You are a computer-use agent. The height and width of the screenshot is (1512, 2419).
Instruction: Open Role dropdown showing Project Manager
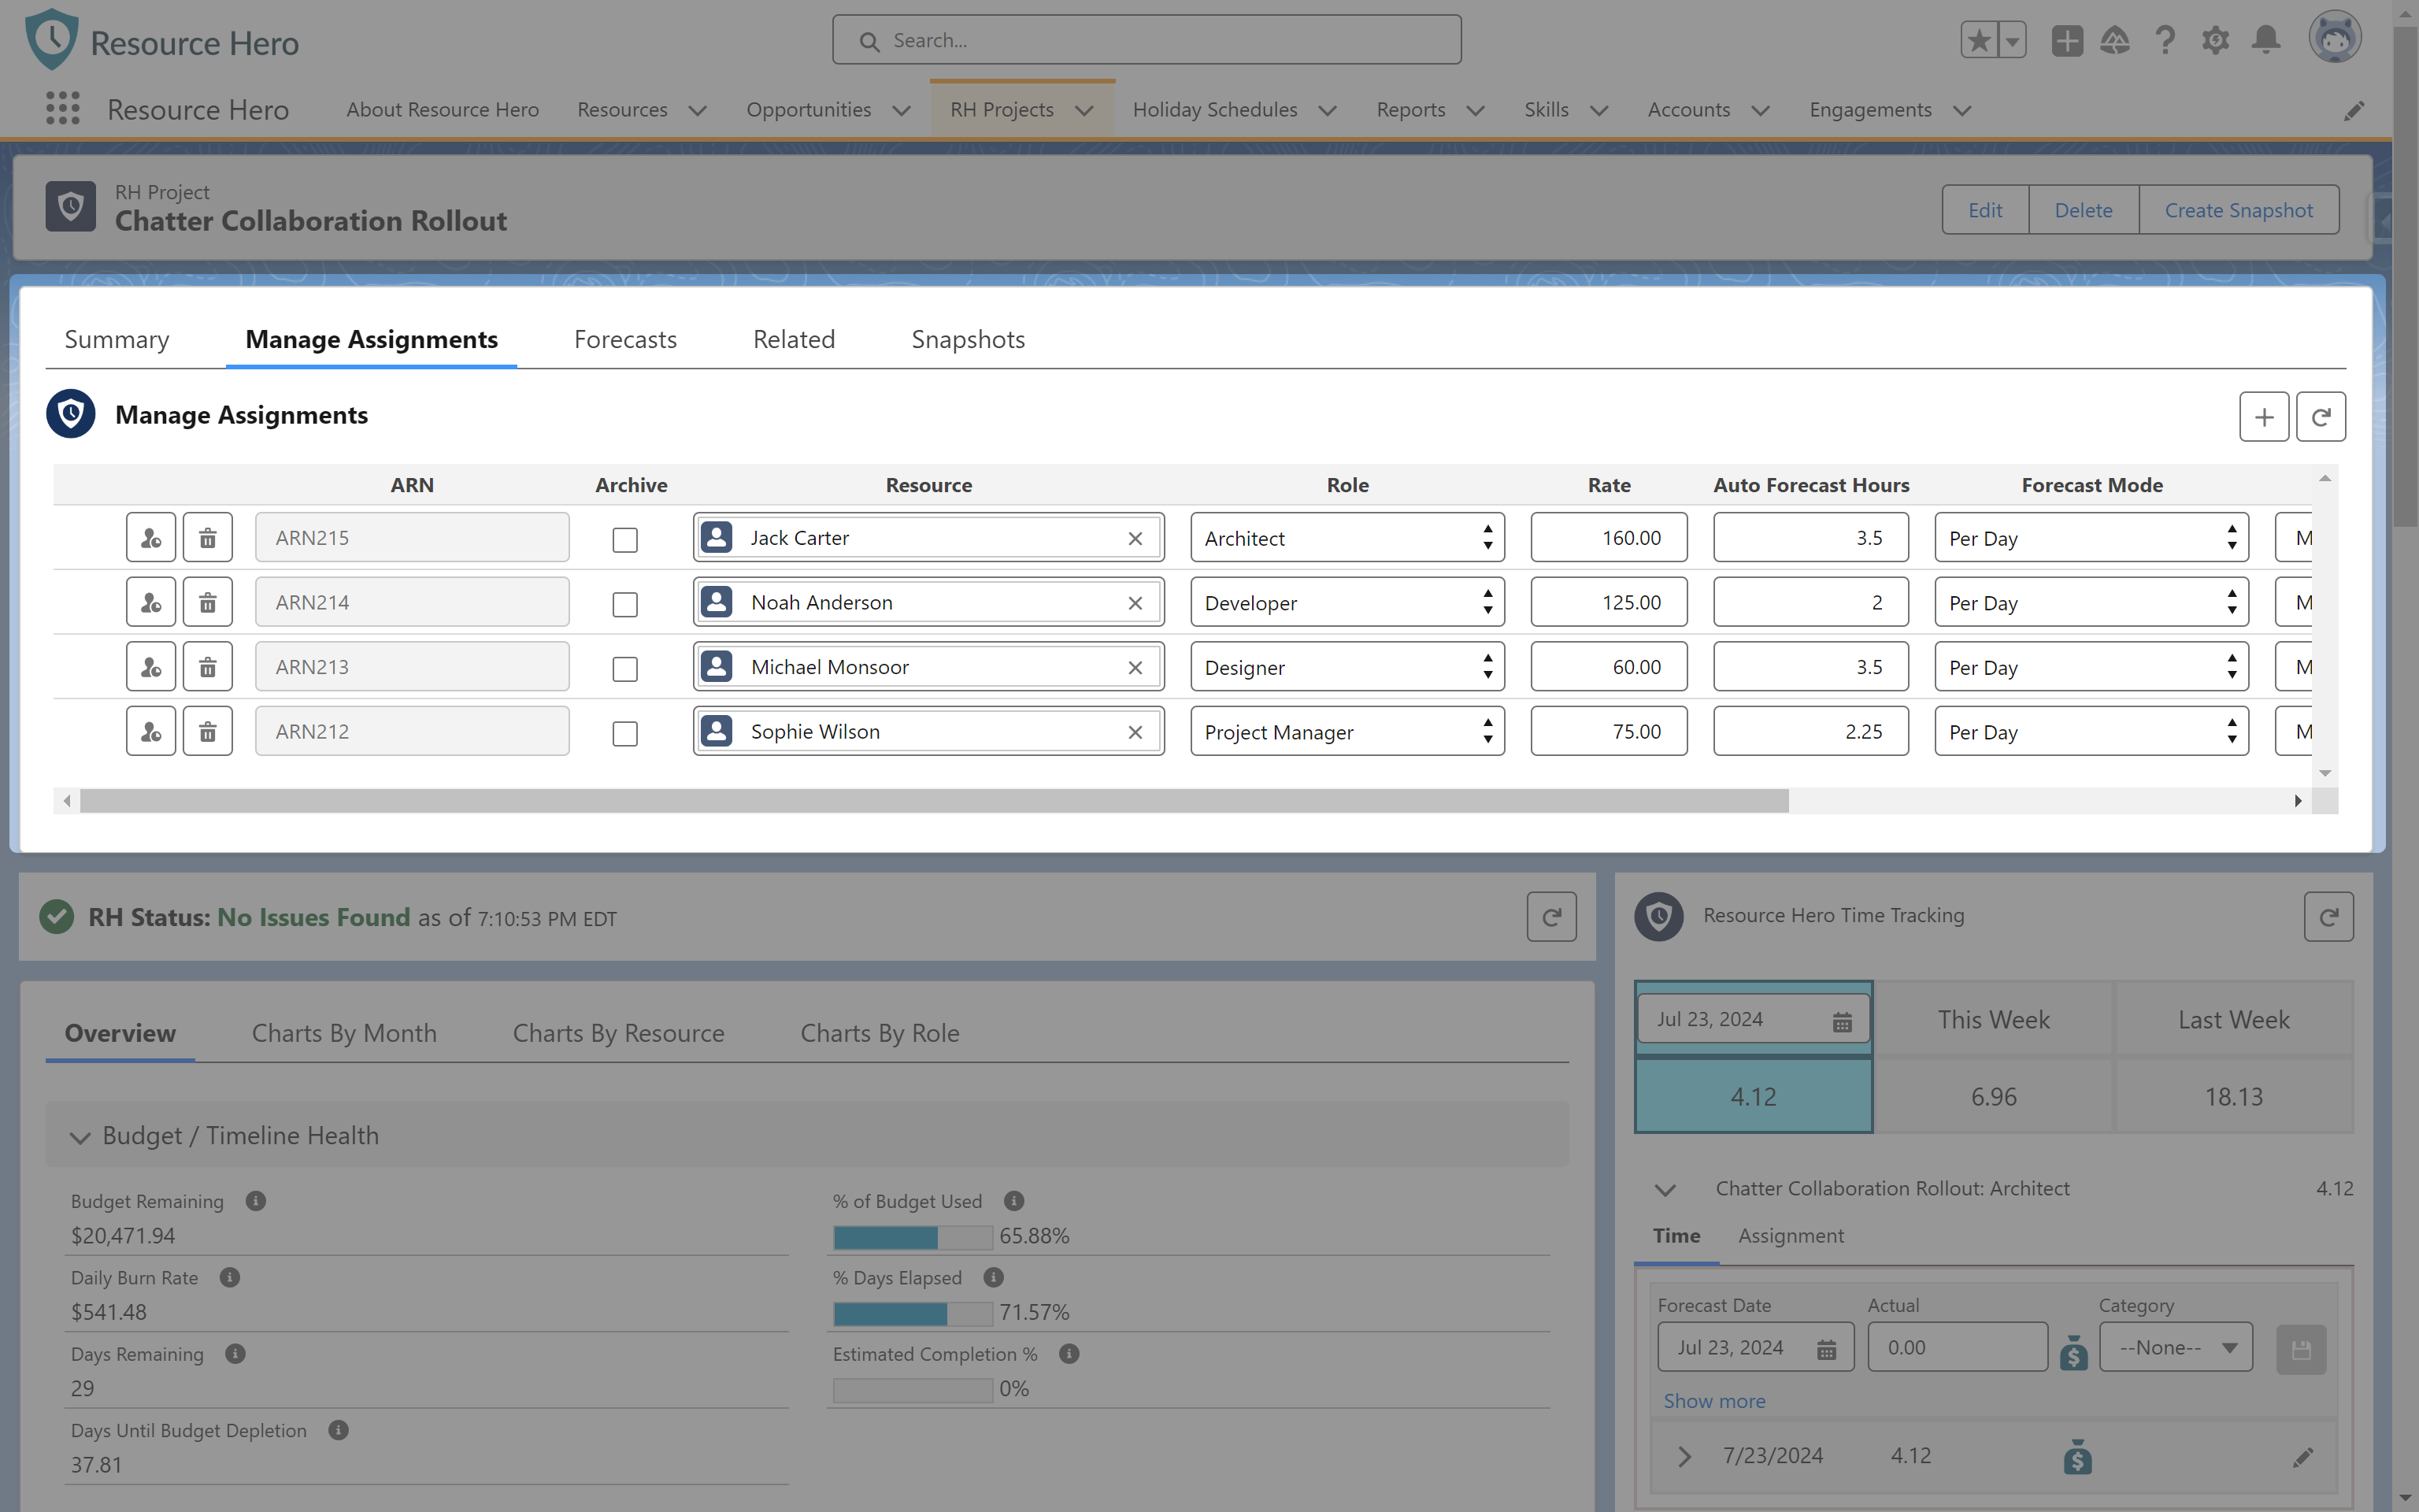pos(1347,731)
